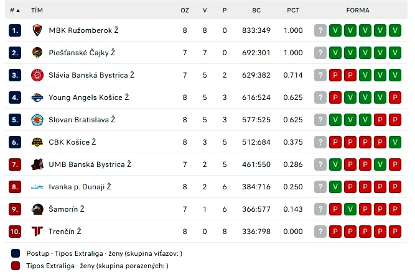
Task: Click the only green V in Šamorín's form
Action: tap(350, 209)
